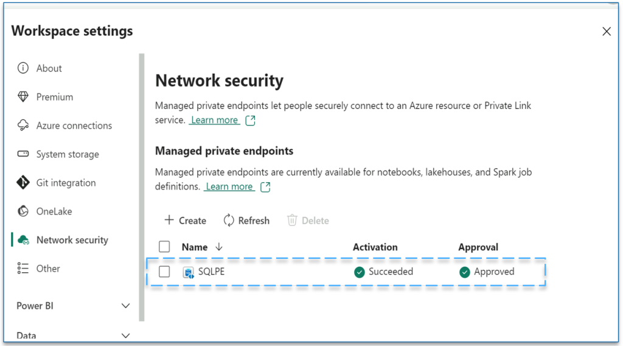The width and height of the screenshot is (623, 346).
Task: Click the Git integration icon
Action: coord(23,183)
